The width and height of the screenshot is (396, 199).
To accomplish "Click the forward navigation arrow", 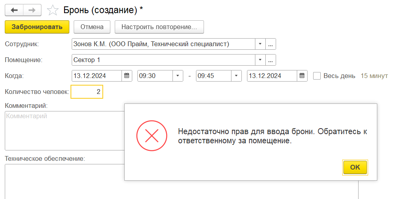I will pyautogui.click(x=33, y=10).
